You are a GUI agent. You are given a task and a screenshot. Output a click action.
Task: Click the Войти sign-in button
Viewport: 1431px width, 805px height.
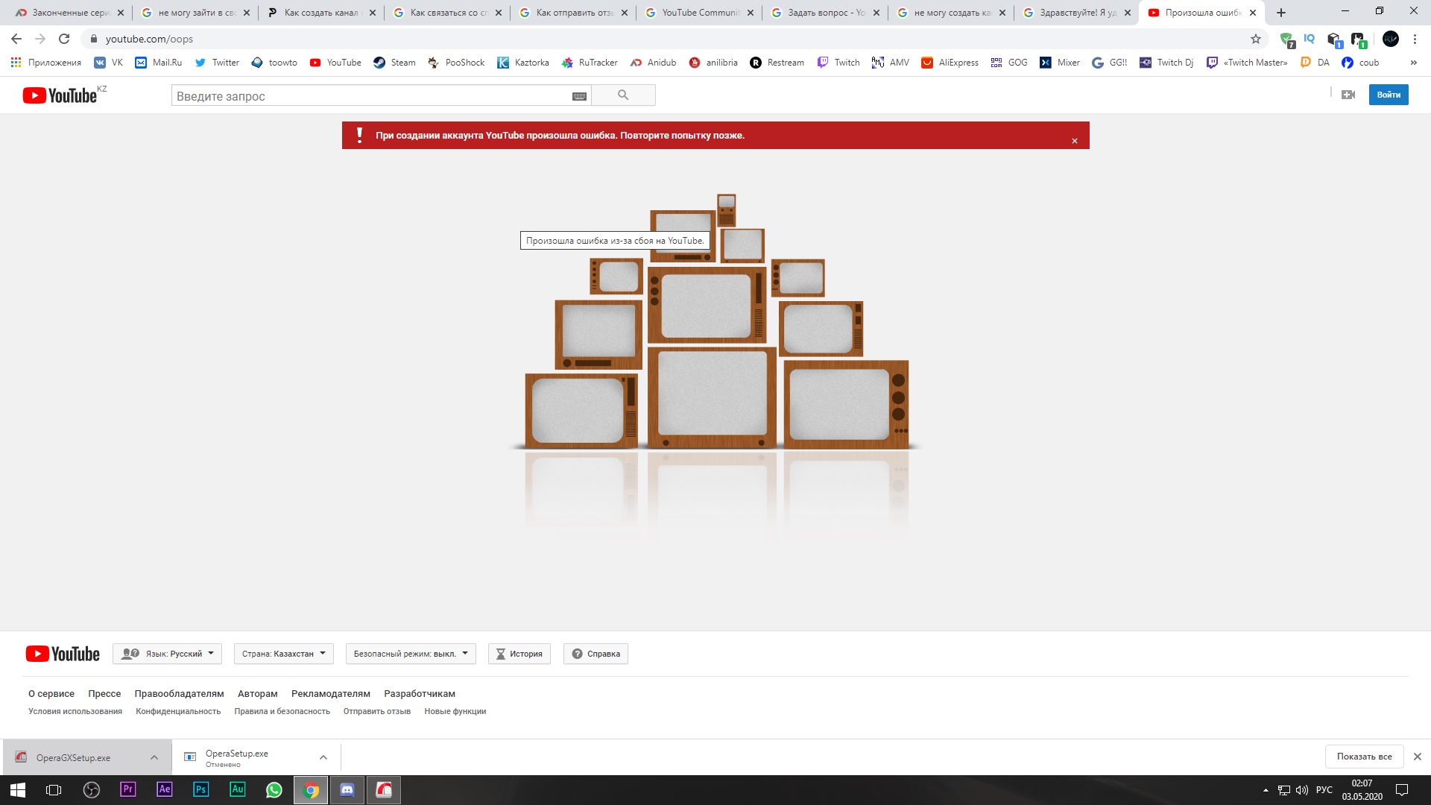1389,95
